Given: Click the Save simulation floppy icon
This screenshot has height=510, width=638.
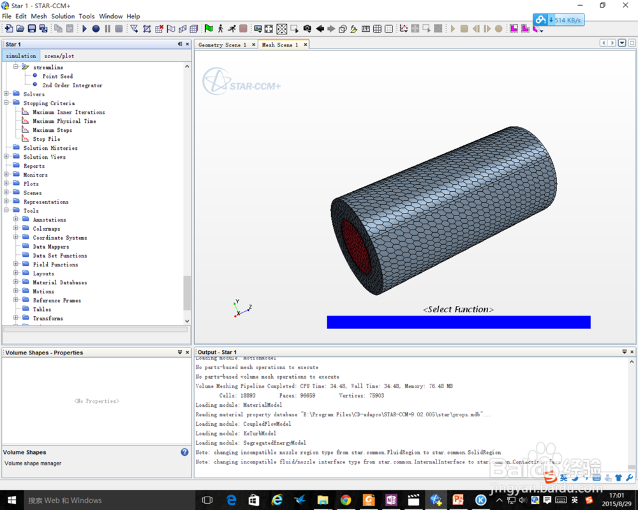Looking at the screenshot, I should [x=32, y=29].
